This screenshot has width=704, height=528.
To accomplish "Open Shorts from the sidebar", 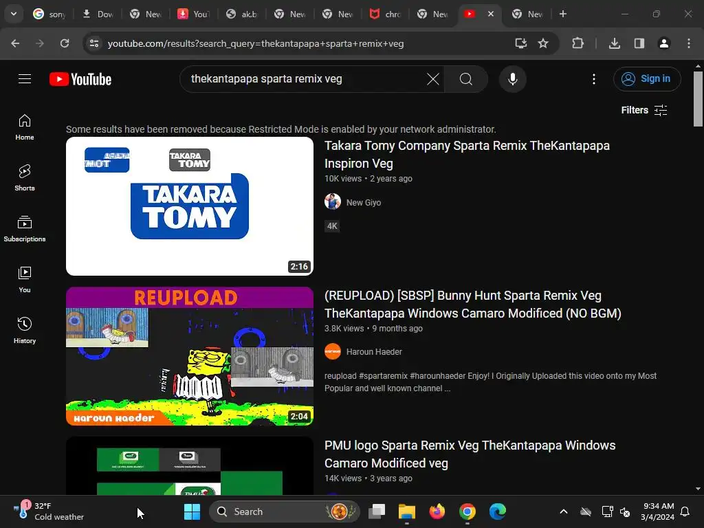I will coord(25,178).
